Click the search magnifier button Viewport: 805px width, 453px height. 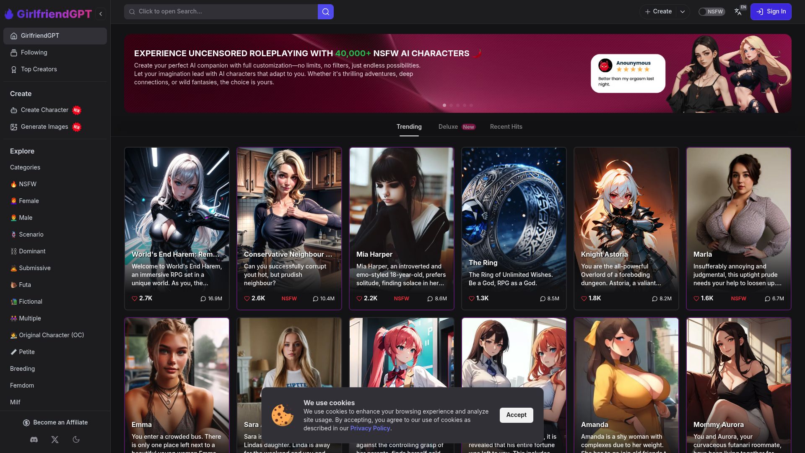tap(326, 12)
